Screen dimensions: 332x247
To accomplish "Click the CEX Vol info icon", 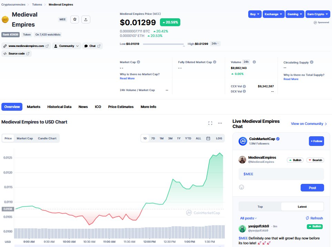I will [244, 87].
